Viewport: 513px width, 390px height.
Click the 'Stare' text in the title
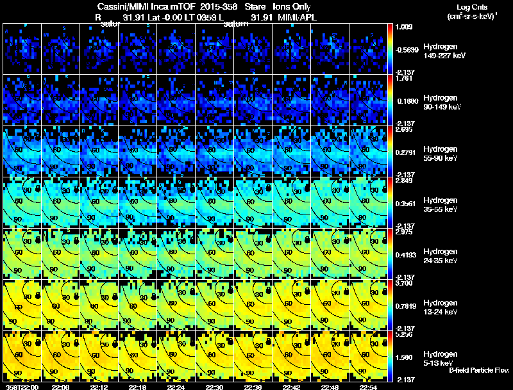click(255, 6)
